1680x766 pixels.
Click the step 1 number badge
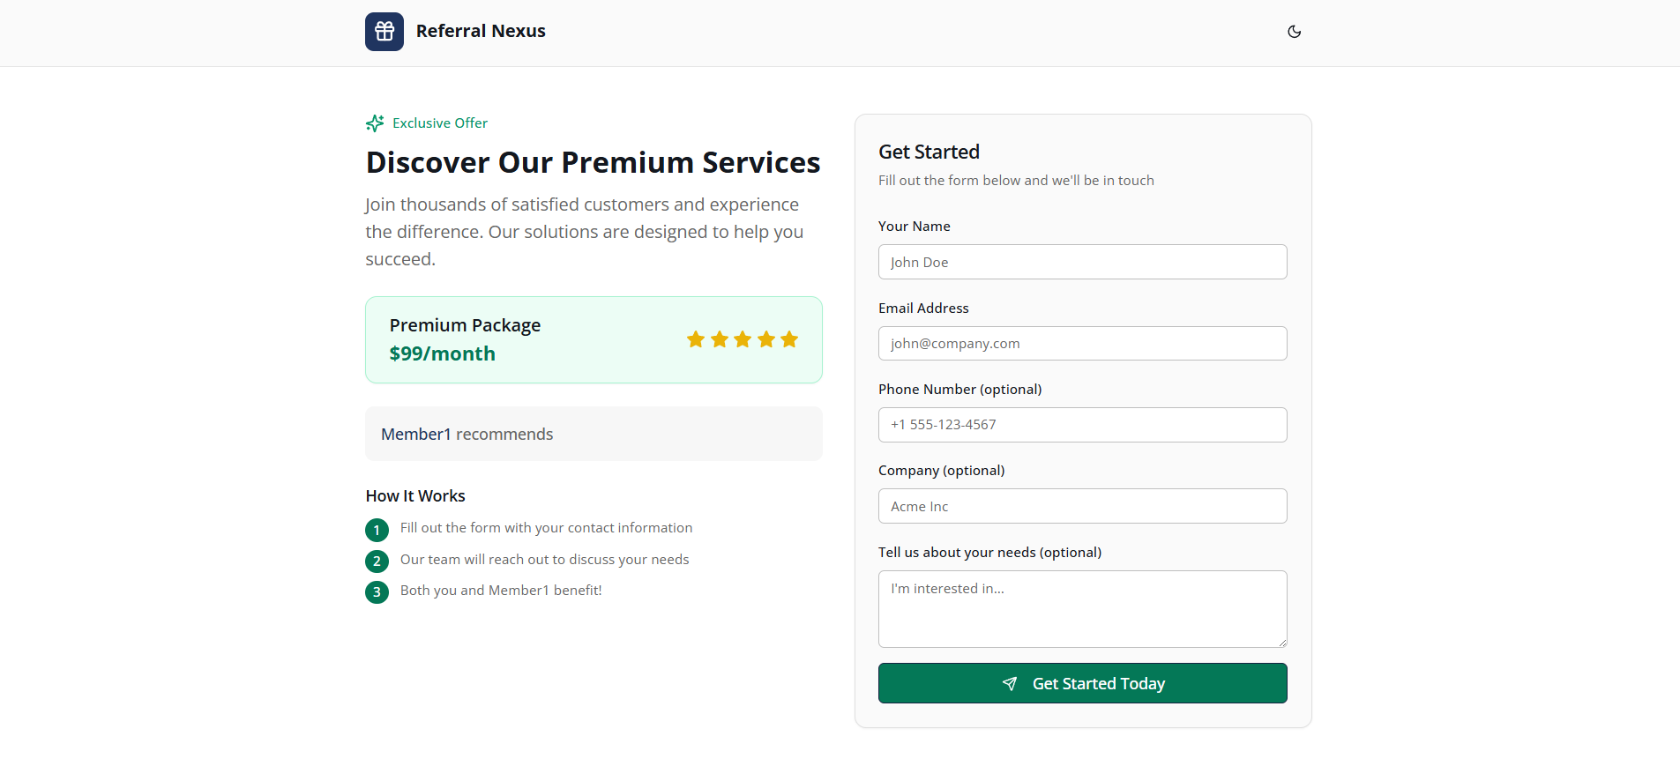coord(377,530)
